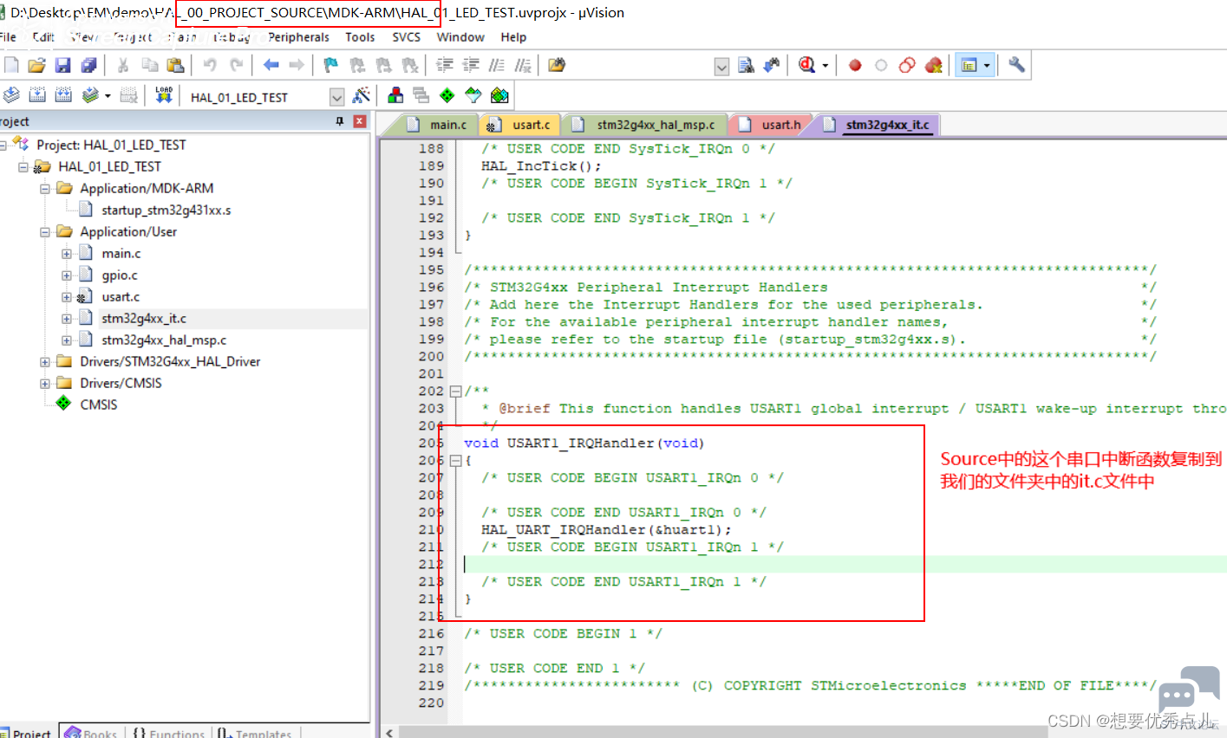Open the Peripherals menu
Screen dimensions: 1227x738
pos(298,37)
